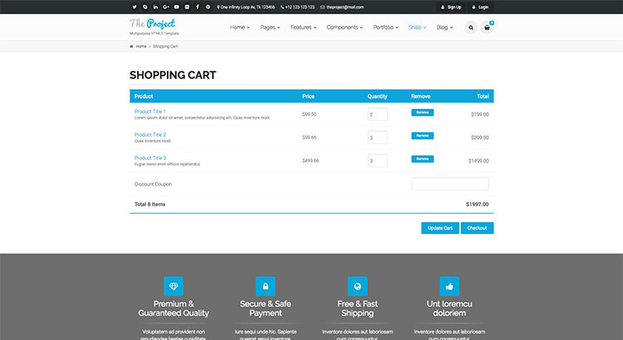This screenshot has width=623, height=340.
Task: Open the LinkedIn social link
Action: 155,7
